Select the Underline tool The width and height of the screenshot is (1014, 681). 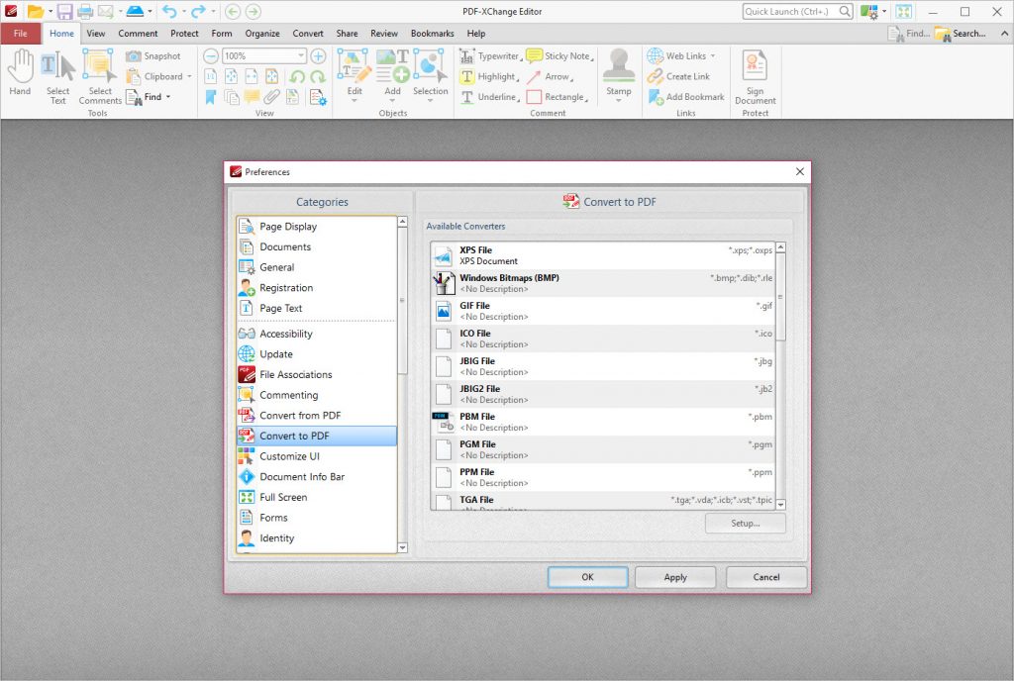[489, 97]
